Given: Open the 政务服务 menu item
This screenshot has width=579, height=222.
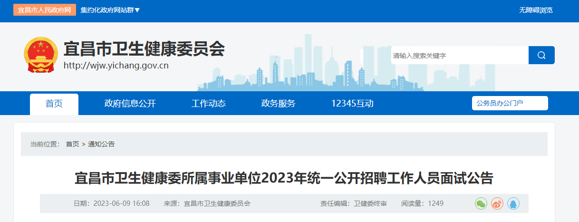Looking at the screenshot, I should tap(279, 104).
